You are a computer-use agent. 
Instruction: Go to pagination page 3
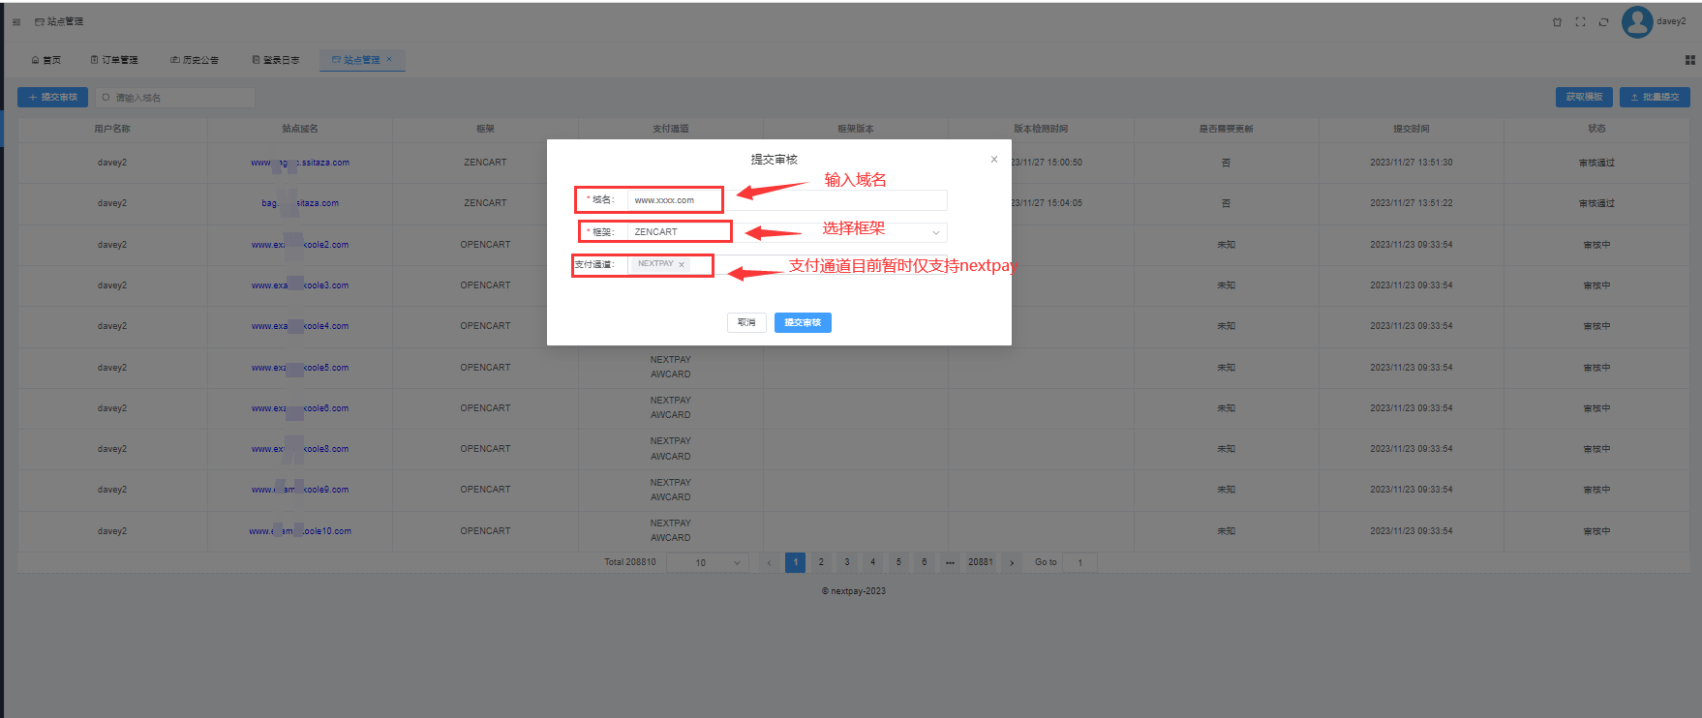click(x=847, y=562)
